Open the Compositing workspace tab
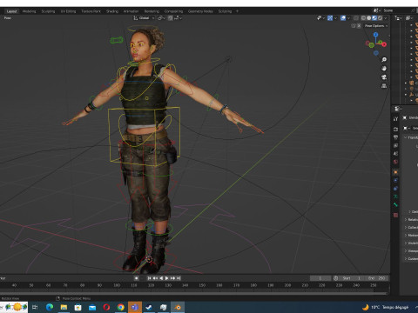Viewport: 418px width, 313px height. (x=173, y=11)
